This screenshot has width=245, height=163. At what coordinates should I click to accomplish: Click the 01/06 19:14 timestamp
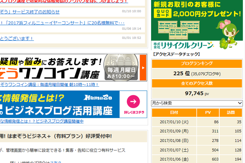point(131,29)
